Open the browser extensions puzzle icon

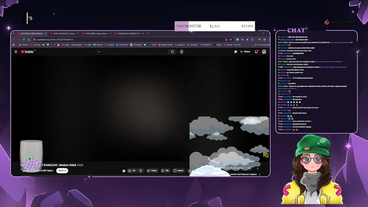[252, 39]
